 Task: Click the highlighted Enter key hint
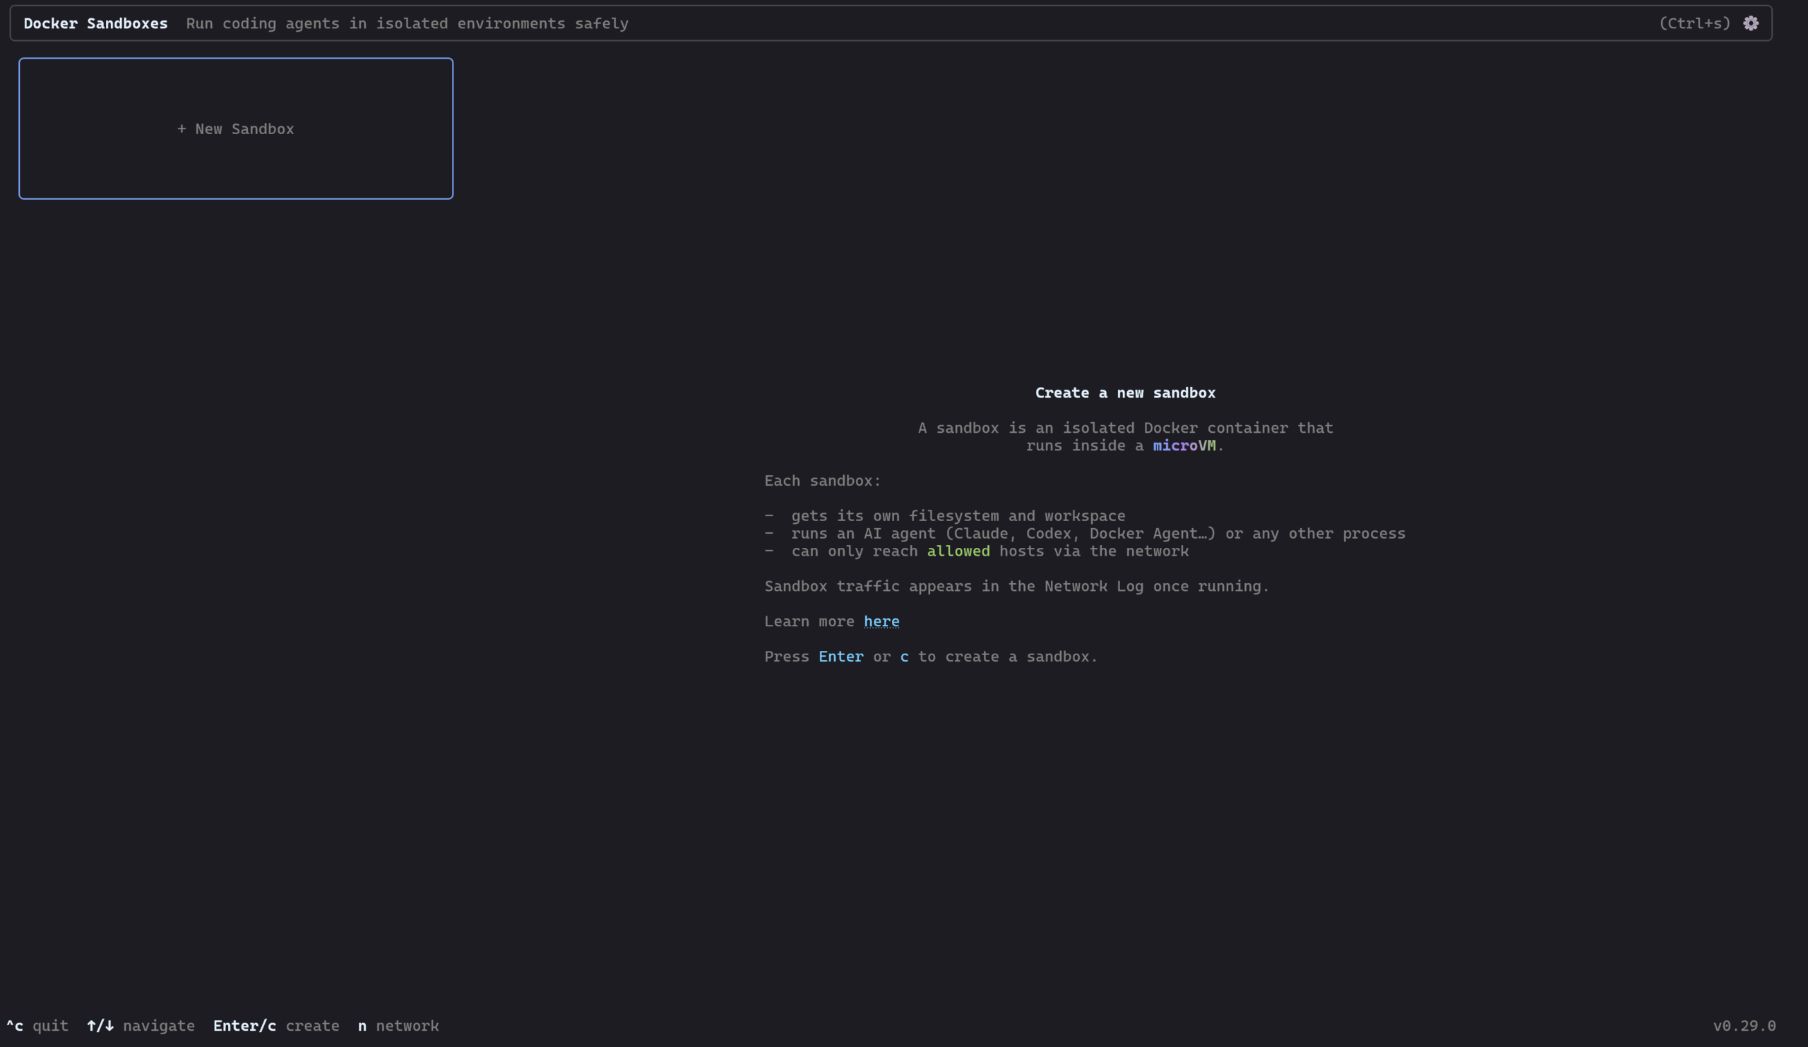[x=841, y=656]
